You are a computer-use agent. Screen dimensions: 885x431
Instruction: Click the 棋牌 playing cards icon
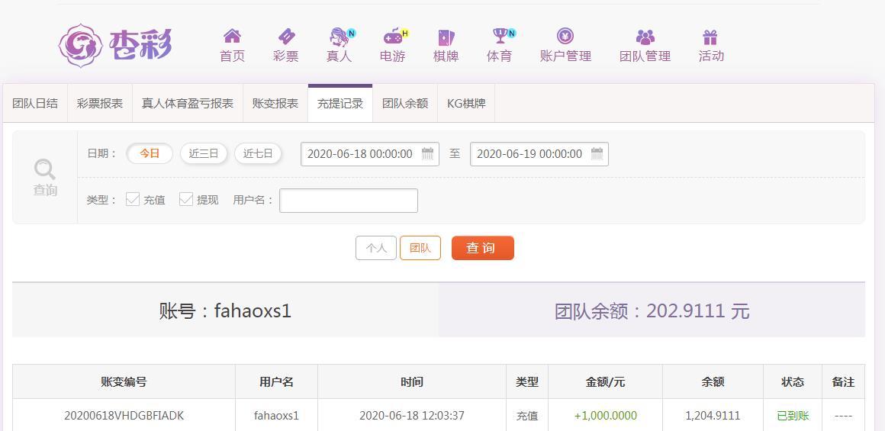(446, 37)
